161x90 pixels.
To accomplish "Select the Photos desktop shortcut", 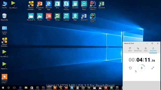I will pyautogui.click(x=40, y=17).
